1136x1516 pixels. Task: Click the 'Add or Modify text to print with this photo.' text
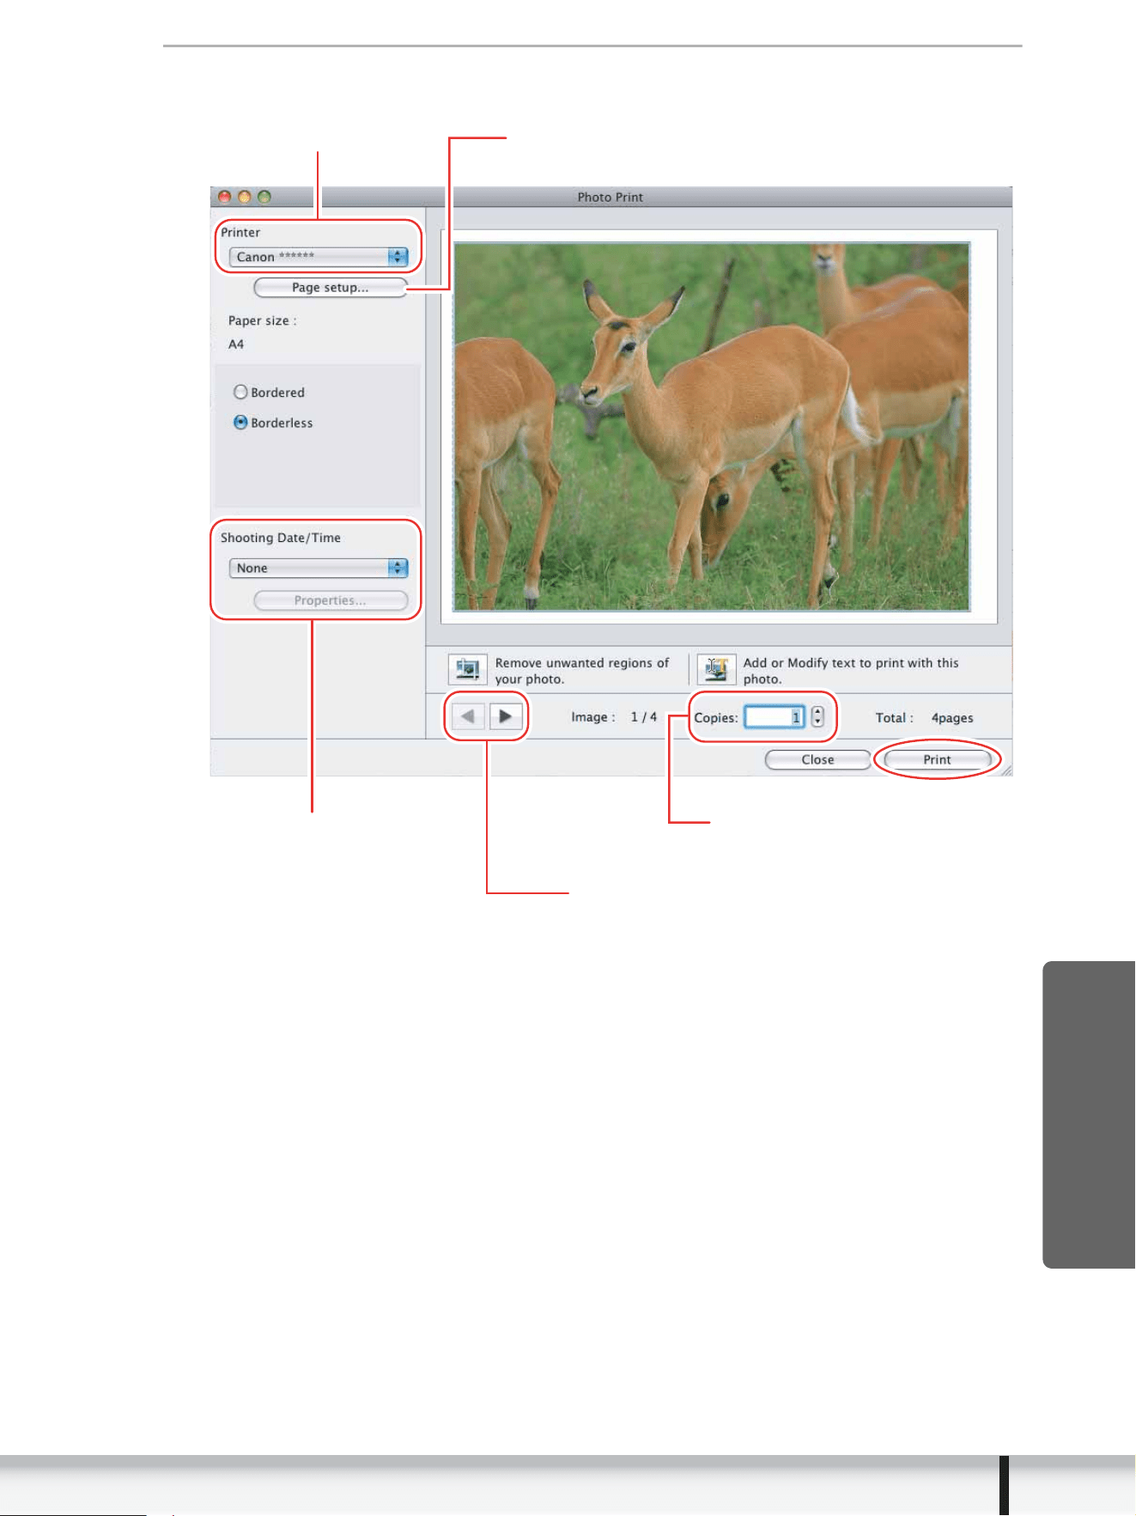click(x=851, y=671)
